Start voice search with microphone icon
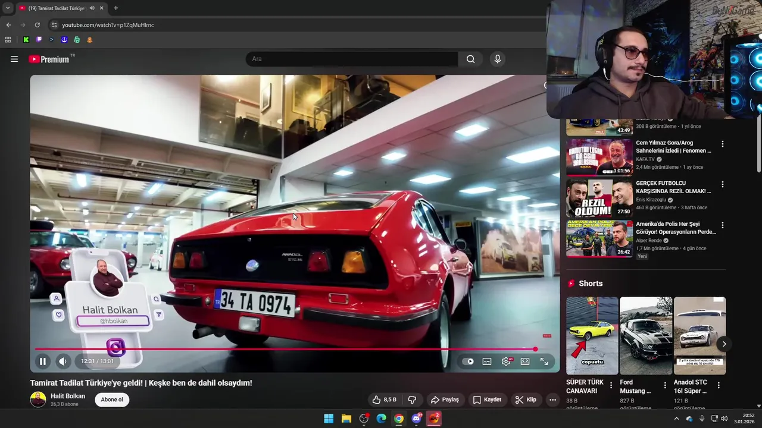 tap(498, 59)
